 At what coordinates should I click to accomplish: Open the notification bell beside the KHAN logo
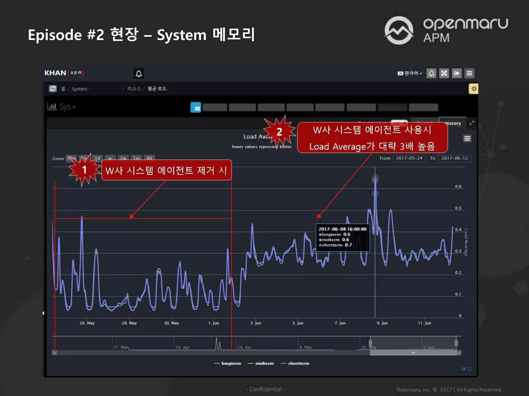point(139,74)
